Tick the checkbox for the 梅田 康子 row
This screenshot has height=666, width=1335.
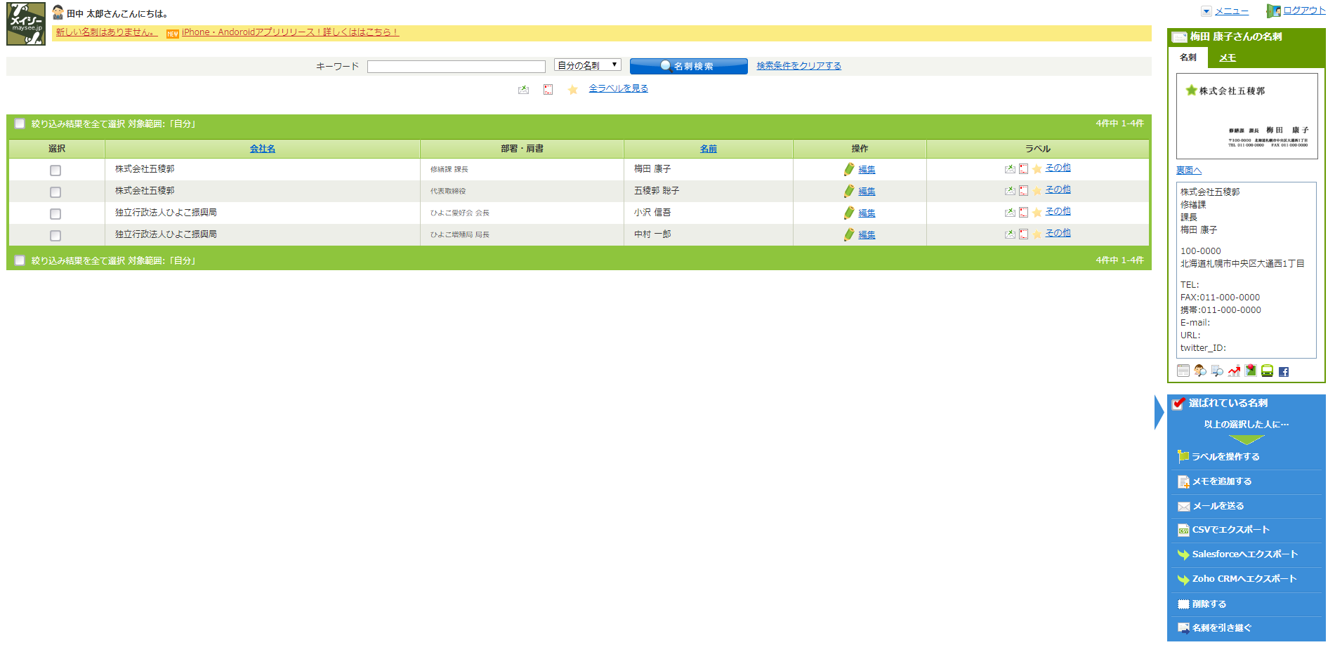coord(55,171)
